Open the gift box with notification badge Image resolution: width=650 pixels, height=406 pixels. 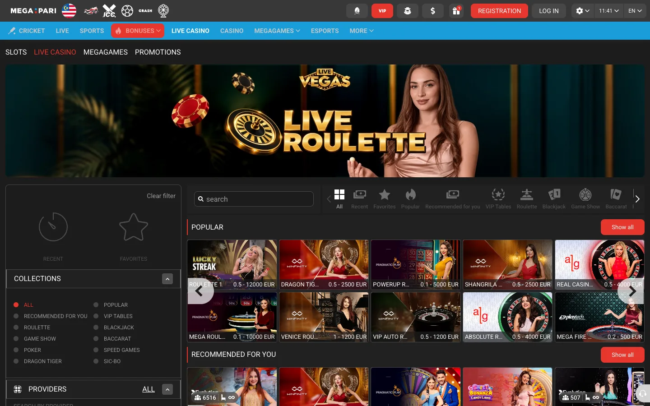tap(456, 11)
